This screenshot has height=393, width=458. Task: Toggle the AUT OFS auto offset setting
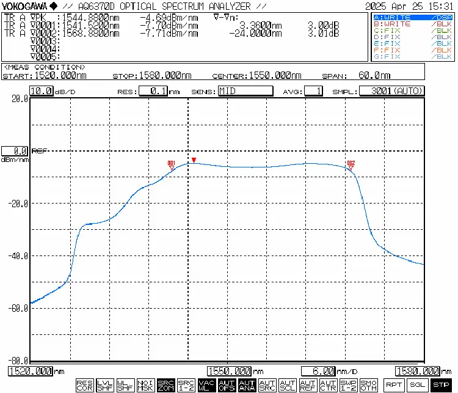(227, 385)
